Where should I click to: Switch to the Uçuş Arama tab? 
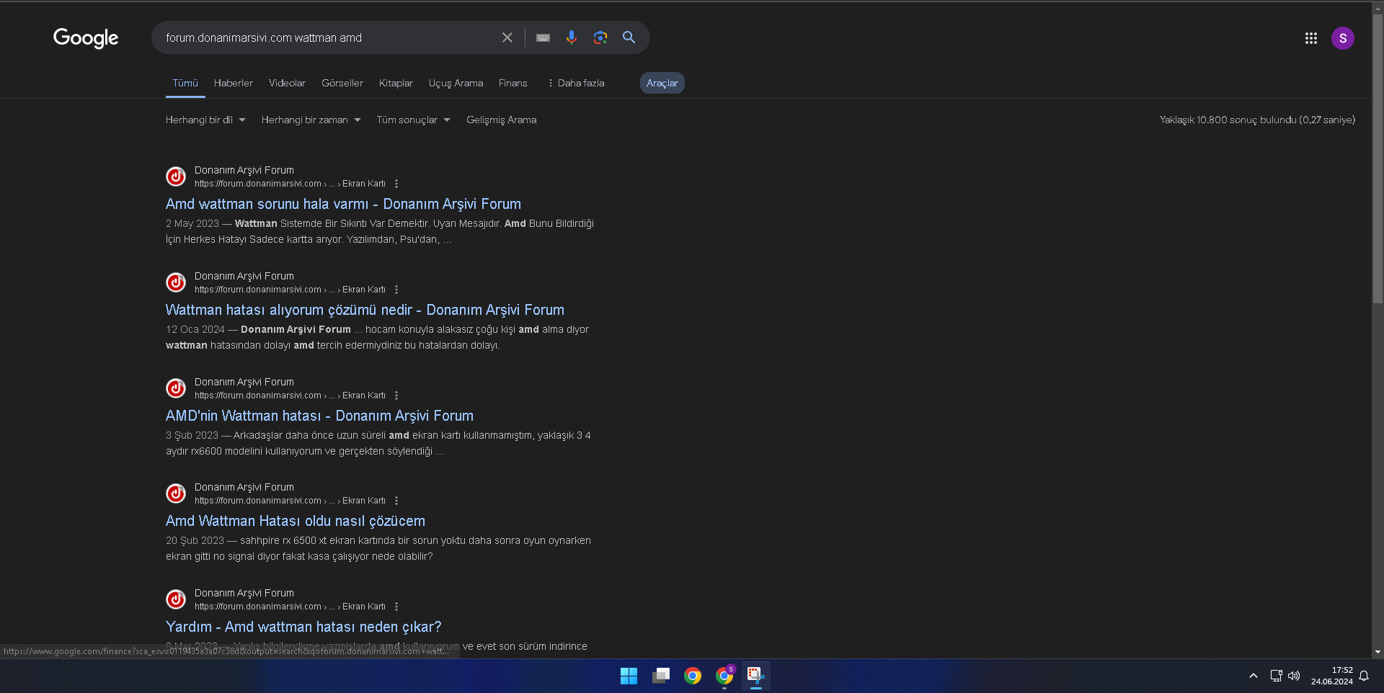tap(456, 84)
